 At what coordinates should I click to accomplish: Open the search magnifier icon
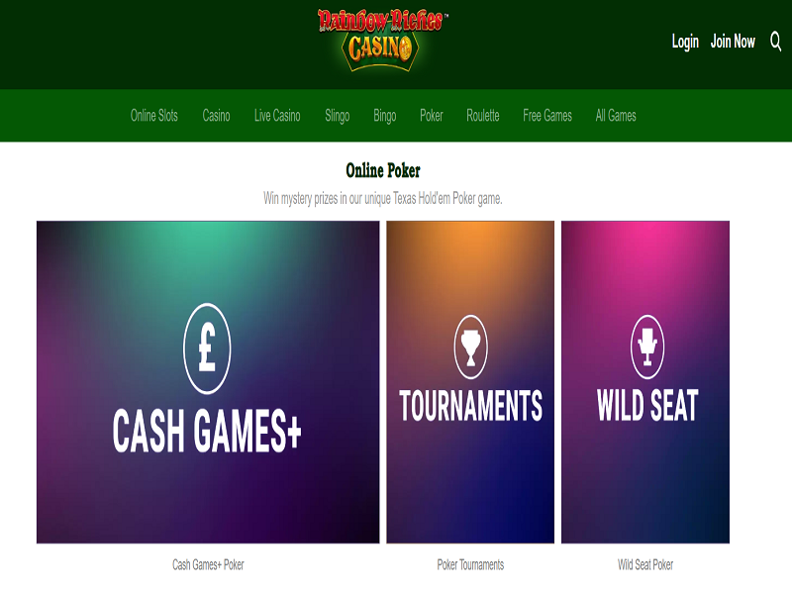point(776,41)
